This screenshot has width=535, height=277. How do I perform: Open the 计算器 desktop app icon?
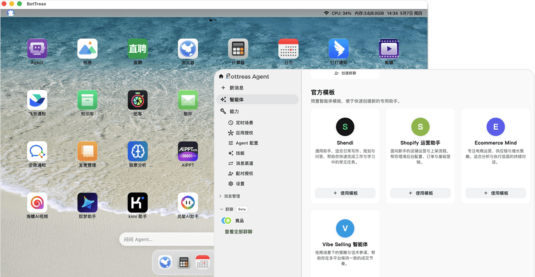[x=238, y=48]
